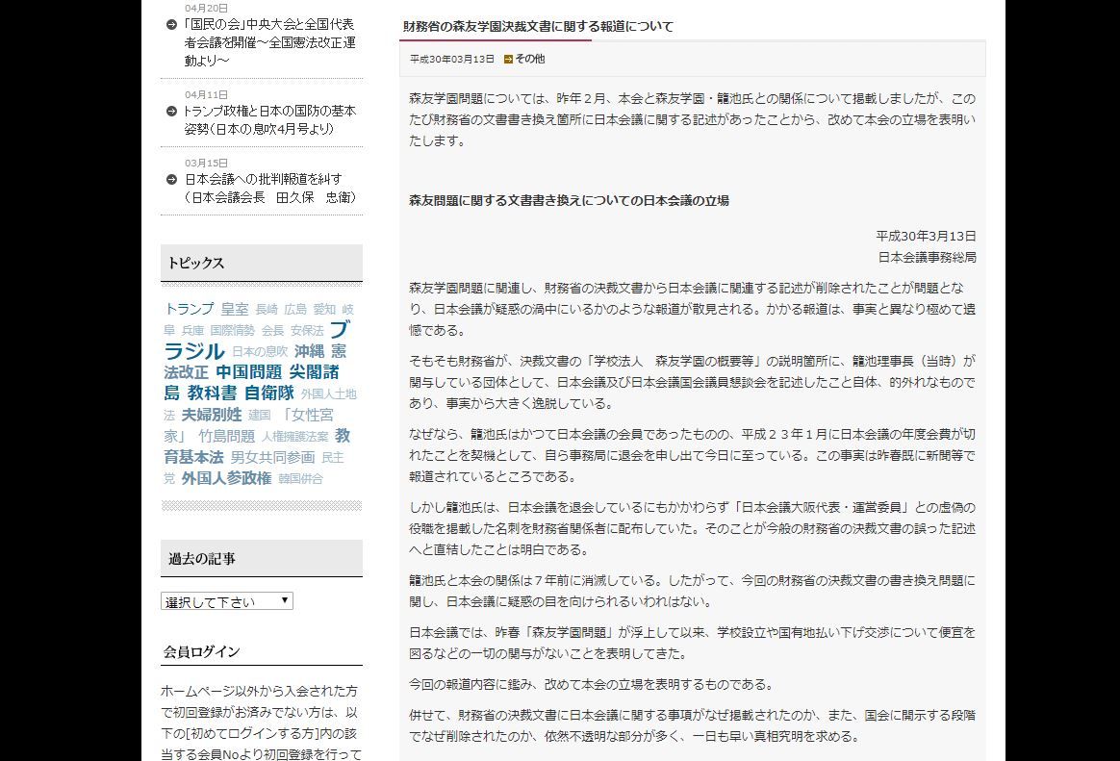Select the 皇室 topic tag

[x=234, y=309]
